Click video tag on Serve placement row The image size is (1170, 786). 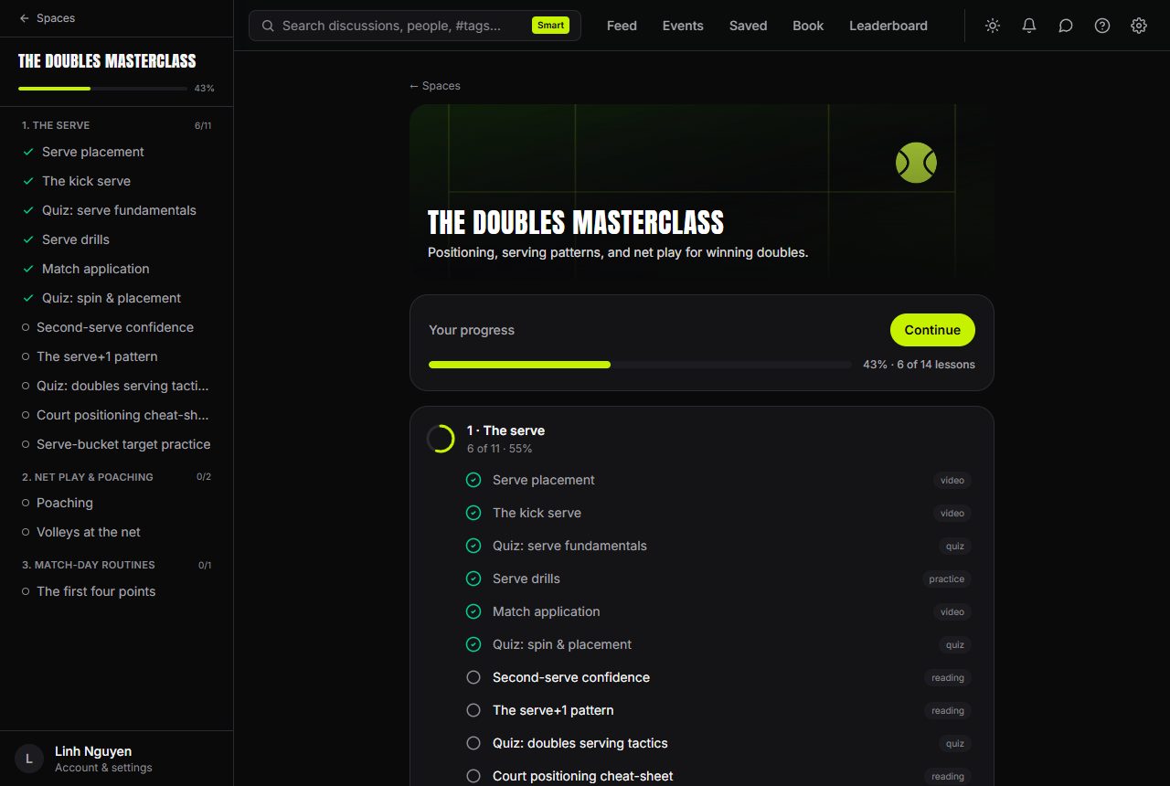952,480
